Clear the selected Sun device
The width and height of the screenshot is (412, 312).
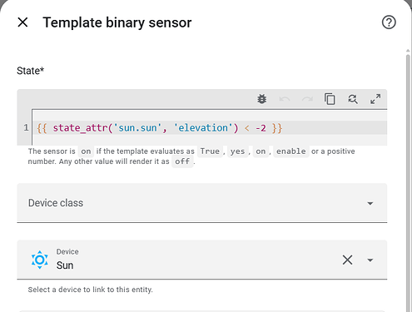(x=347, y=260)
